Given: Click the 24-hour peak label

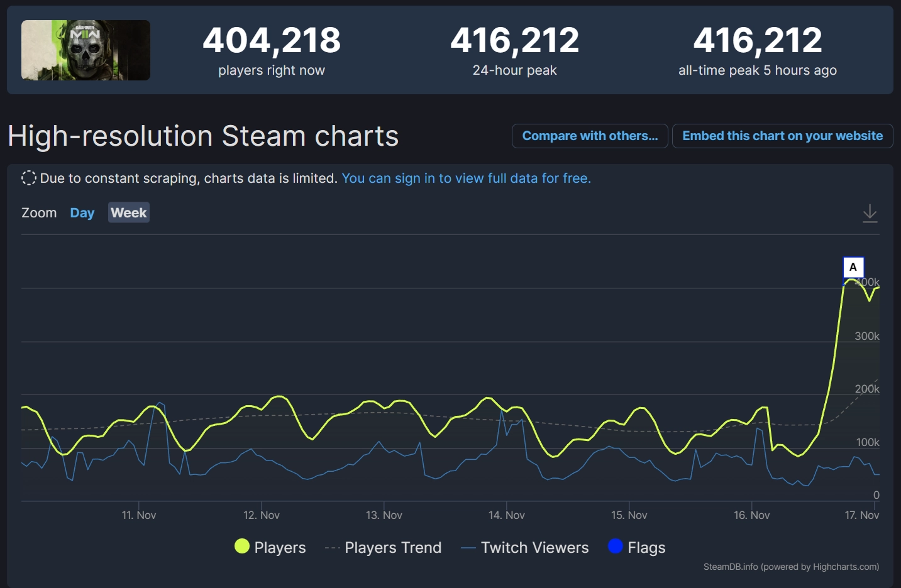Looking at the screenshot, I should point(515,70).
